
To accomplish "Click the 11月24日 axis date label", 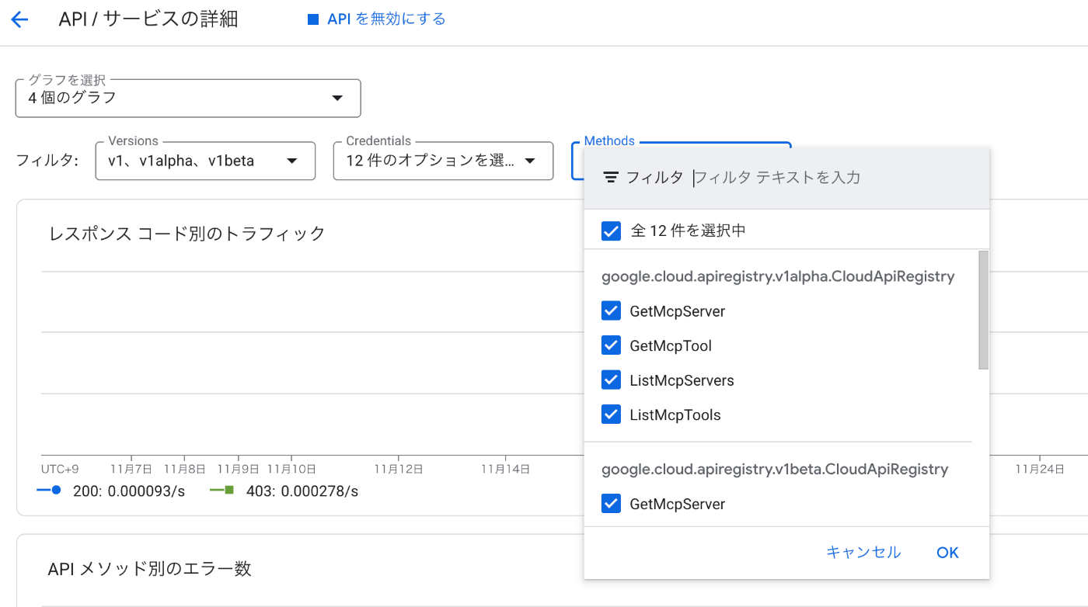I will tap(1040, 469).
